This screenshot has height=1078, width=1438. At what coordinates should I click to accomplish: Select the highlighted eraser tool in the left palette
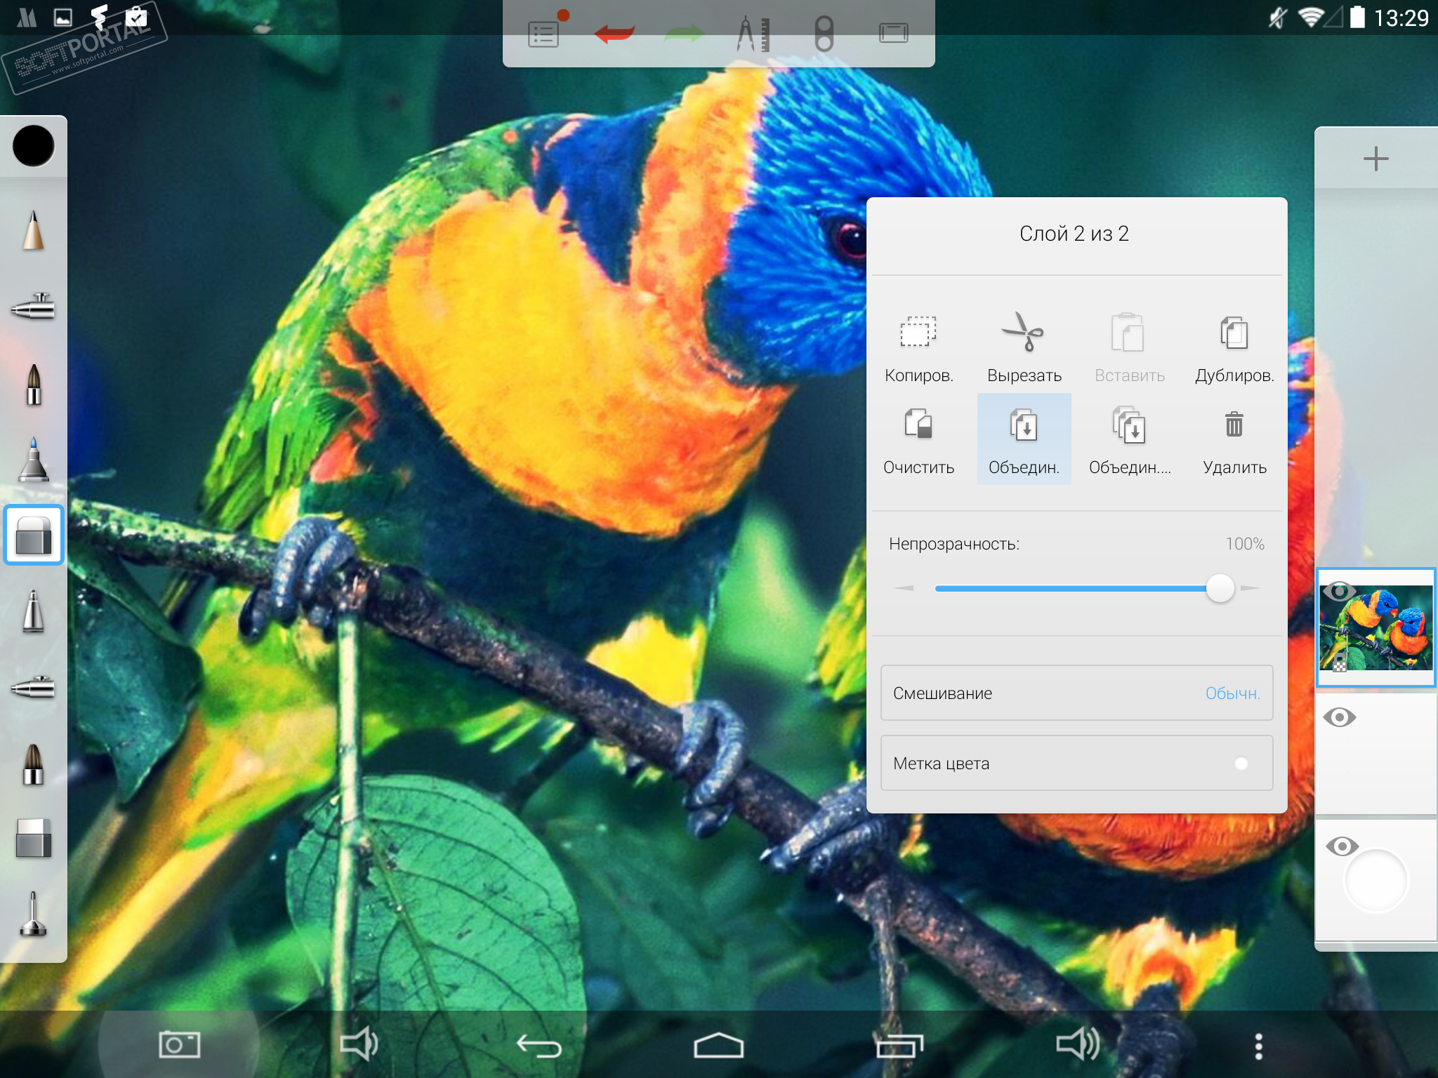33,535
